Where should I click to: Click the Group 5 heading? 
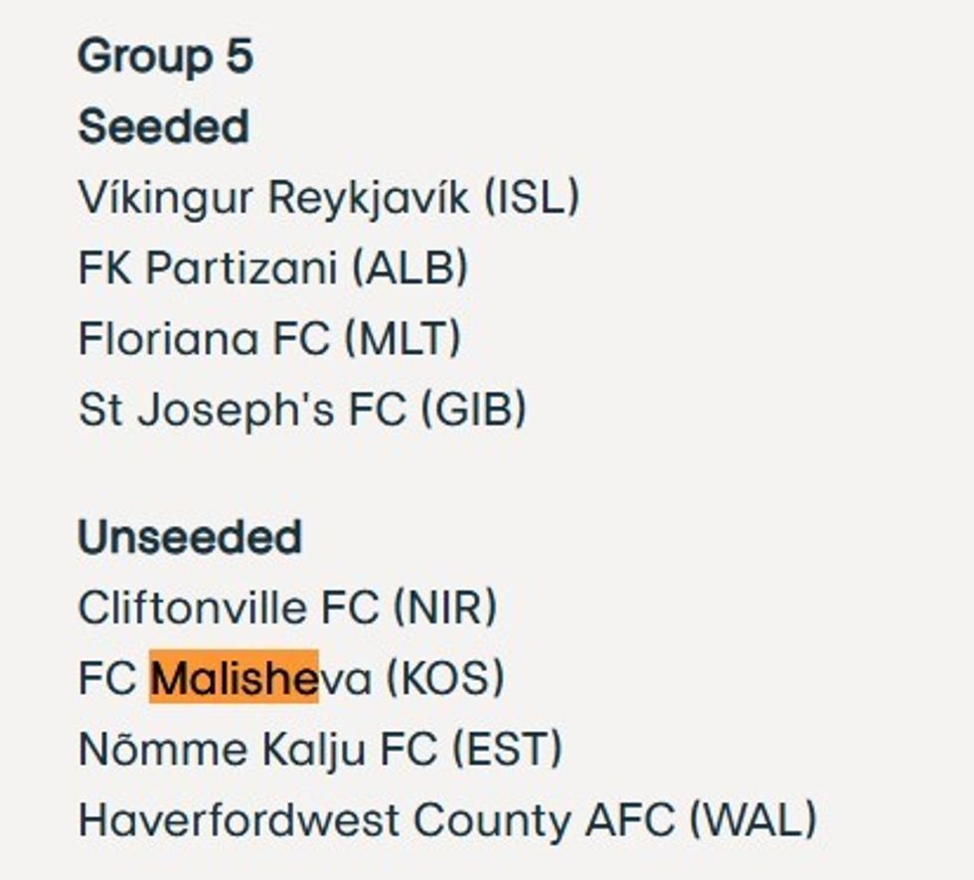tap(165, 56)
